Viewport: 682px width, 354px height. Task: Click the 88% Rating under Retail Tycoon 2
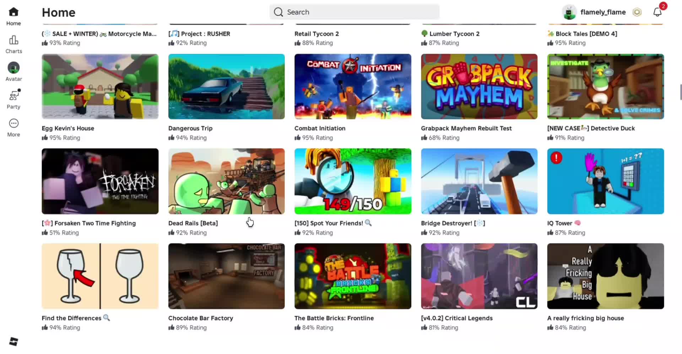pos(314,43)
